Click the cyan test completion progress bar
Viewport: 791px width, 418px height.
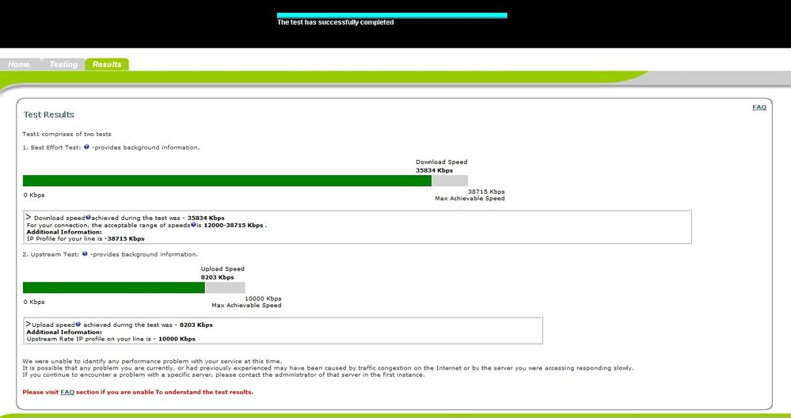coord(392,15)
